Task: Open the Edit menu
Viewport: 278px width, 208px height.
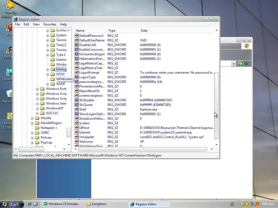Action: tap(26, 24)
